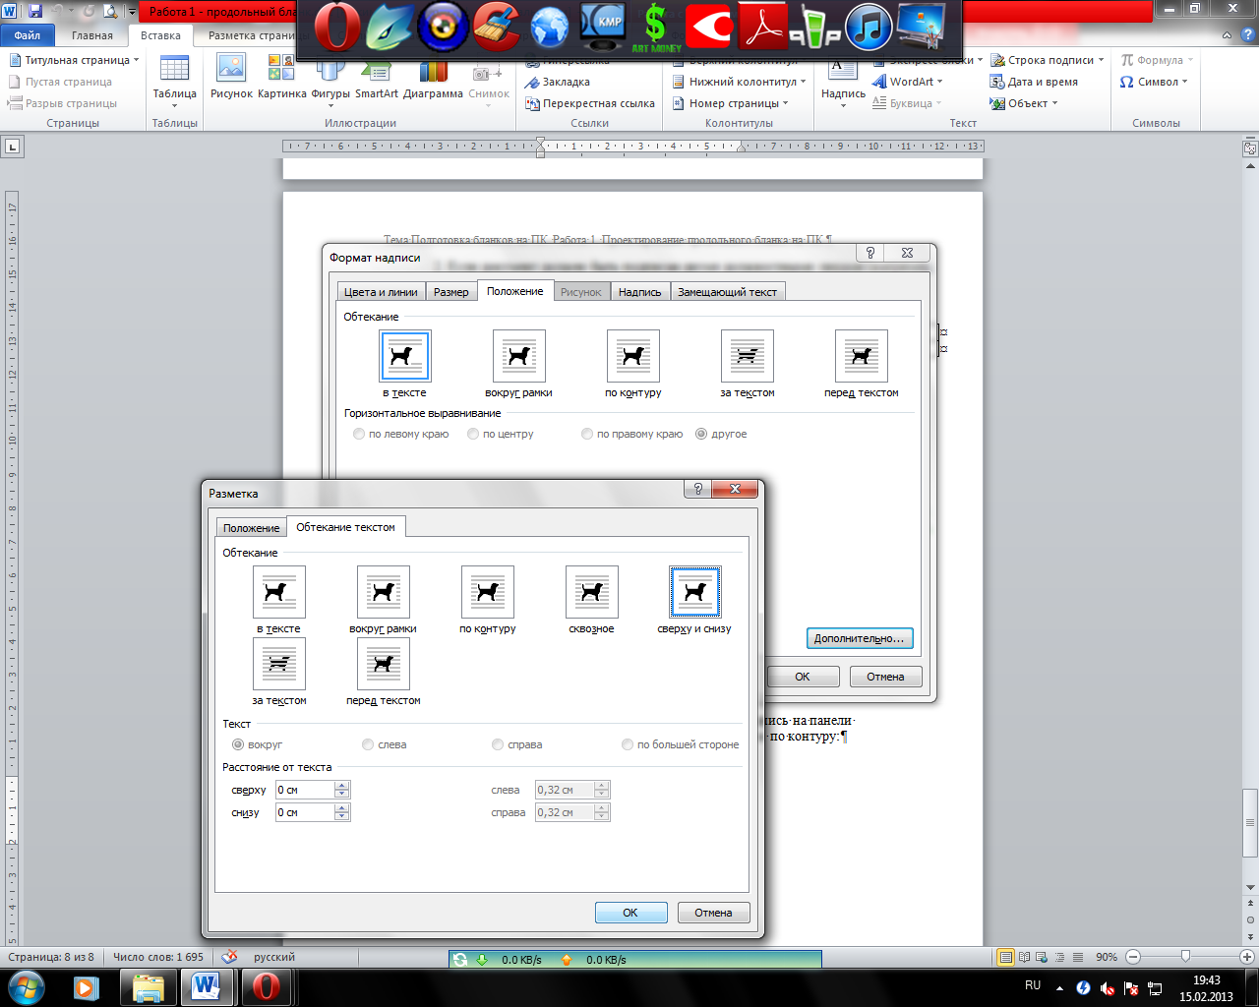Select 'по левому краю' alignment radio
This screenshot has width=1259, height=1007.
coord(359,434)
